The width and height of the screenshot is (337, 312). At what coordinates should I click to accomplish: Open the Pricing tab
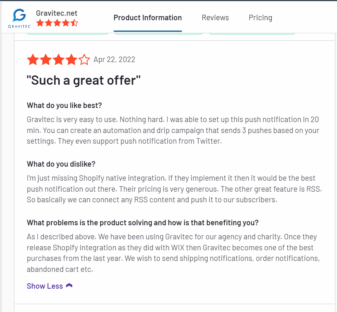(x=260, y=17)
